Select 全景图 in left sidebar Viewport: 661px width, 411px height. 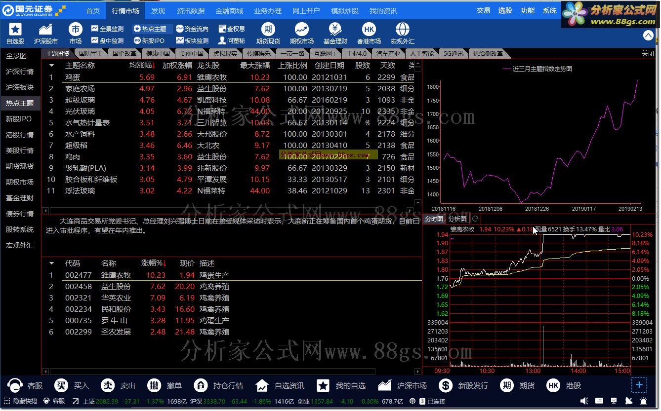point(16,56)
